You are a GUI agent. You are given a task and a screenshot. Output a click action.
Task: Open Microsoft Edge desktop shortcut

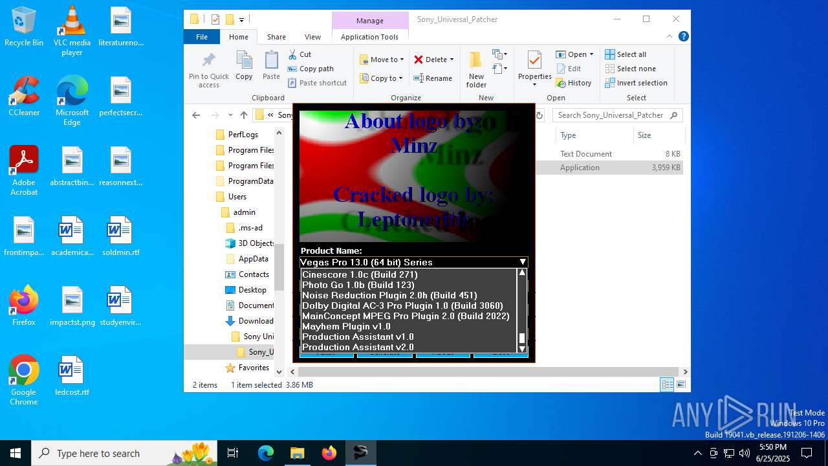pyautogui.click(x=72, y=101)
